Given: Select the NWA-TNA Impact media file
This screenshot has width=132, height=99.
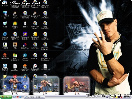Looking at the screenshot, I should 35,25.
